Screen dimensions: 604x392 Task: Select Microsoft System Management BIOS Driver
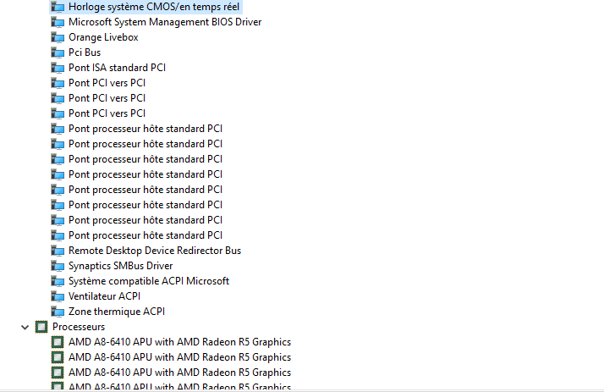pyautogui.click(x=165, y=22)
